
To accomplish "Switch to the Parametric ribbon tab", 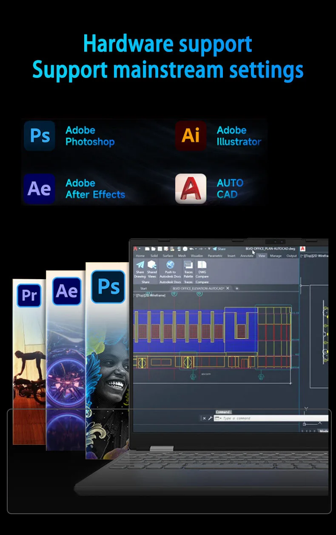I will point(215,256).
